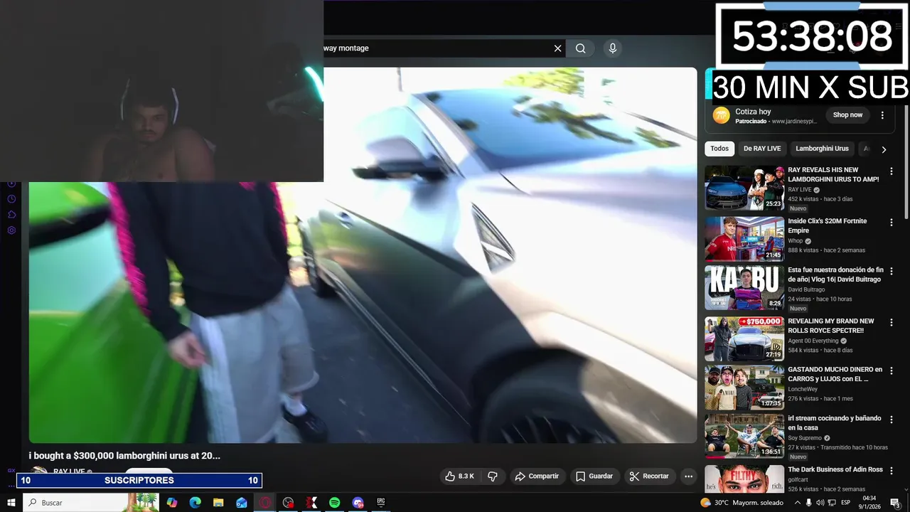The image size is (910, 512).
Task: Open thumbnail of Ray reveals Lamborghini Urus video
Action: [744, 188]
